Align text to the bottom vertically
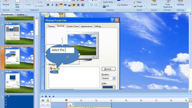 point(69,5)
